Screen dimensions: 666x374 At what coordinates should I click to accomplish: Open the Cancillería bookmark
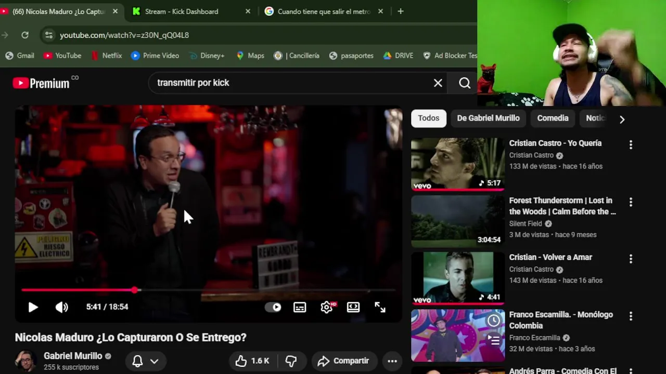point(297,56)
